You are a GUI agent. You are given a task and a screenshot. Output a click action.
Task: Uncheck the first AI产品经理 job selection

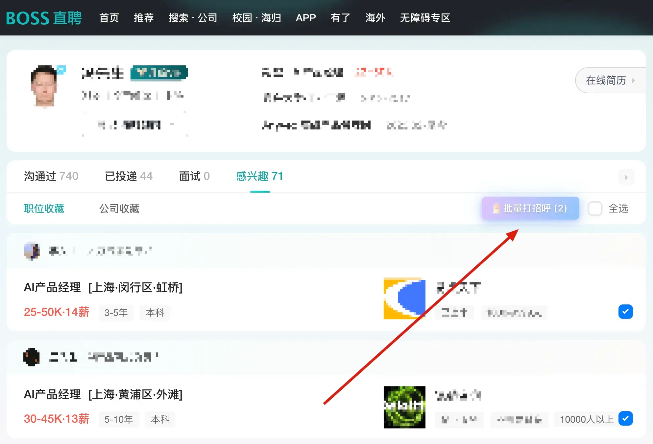pyautogui.click(x=626, y=312)
